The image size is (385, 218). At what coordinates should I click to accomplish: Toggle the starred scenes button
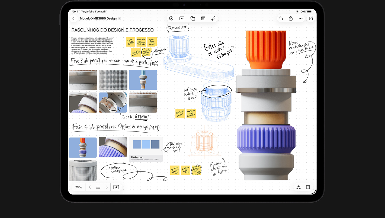click(116, 187)
